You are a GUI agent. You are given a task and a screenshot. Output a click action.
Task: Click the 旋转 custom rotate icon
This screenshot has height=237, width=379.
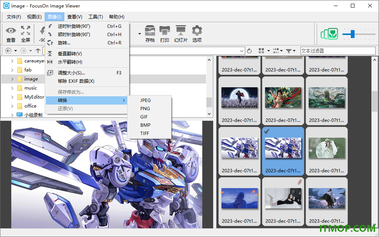pyautogui.click(x=50, y=43)
